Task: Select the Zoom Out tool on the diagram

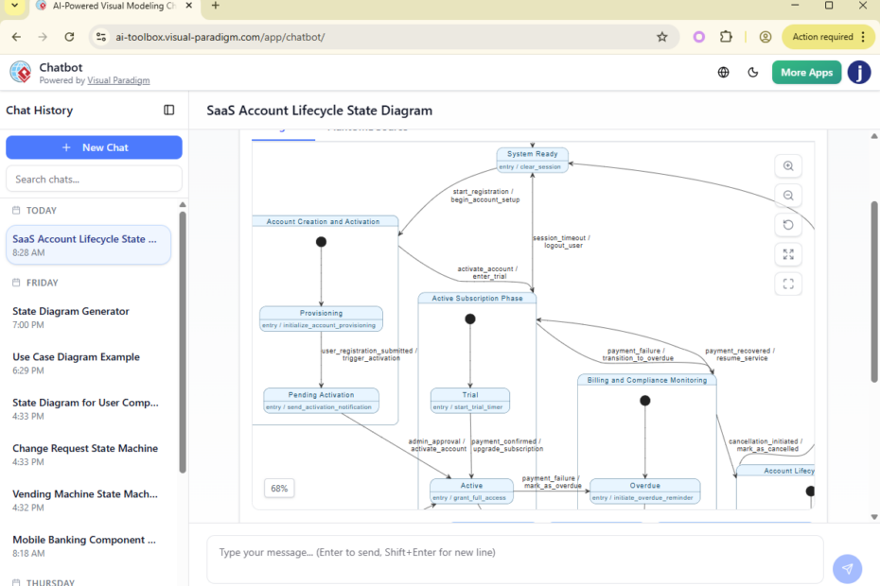Action: pos(788,195)
